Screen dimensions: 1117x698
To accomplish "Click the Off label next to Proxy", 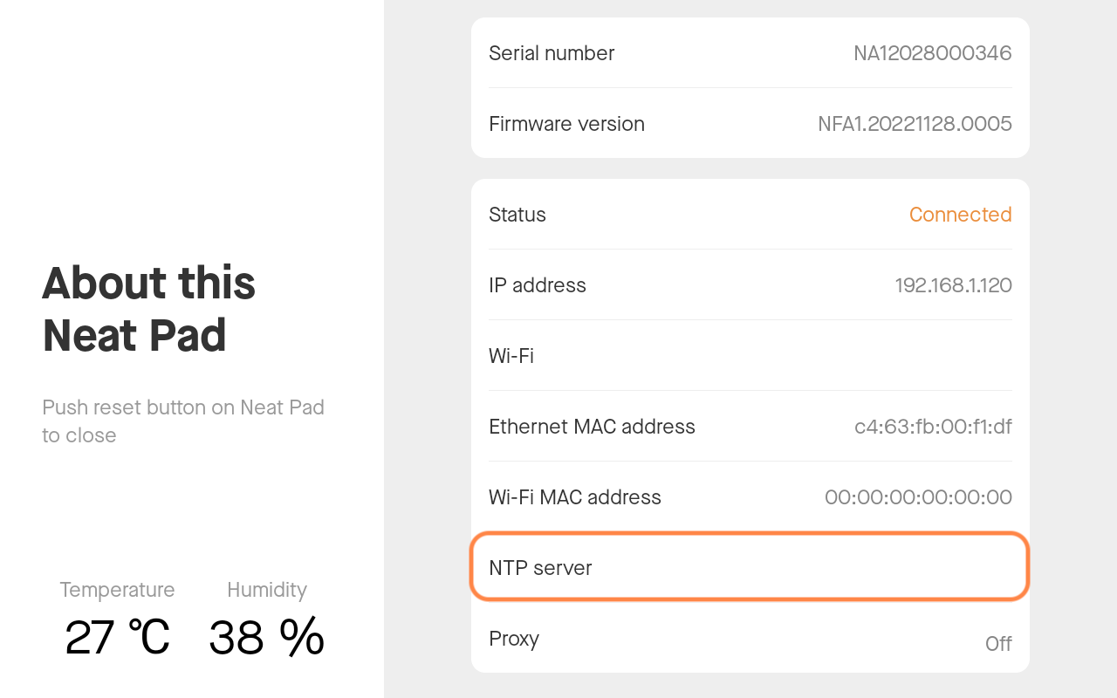I will (998, 643).
